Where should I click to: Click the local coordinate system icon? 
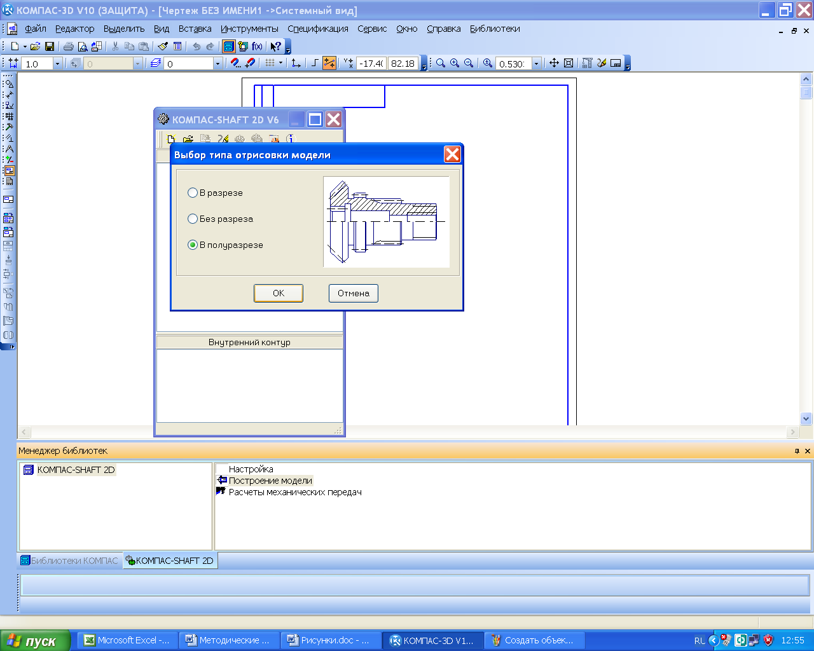click(296, 64)
